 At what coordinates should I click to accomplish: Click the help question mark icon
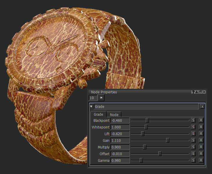[193, 92]
